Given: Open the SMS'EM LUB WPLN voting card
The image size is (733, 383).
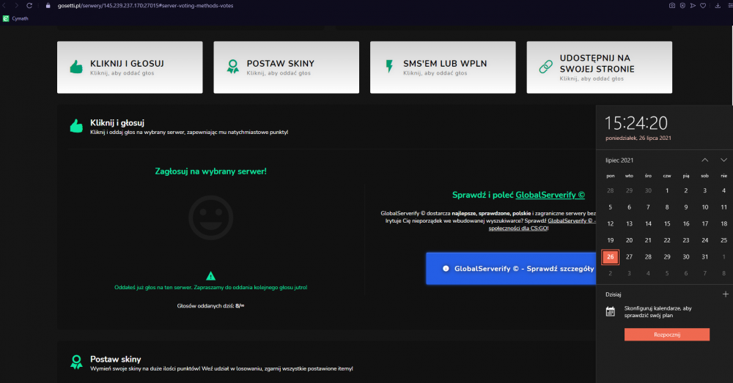Looking at the screenshot, I should 443,67.
